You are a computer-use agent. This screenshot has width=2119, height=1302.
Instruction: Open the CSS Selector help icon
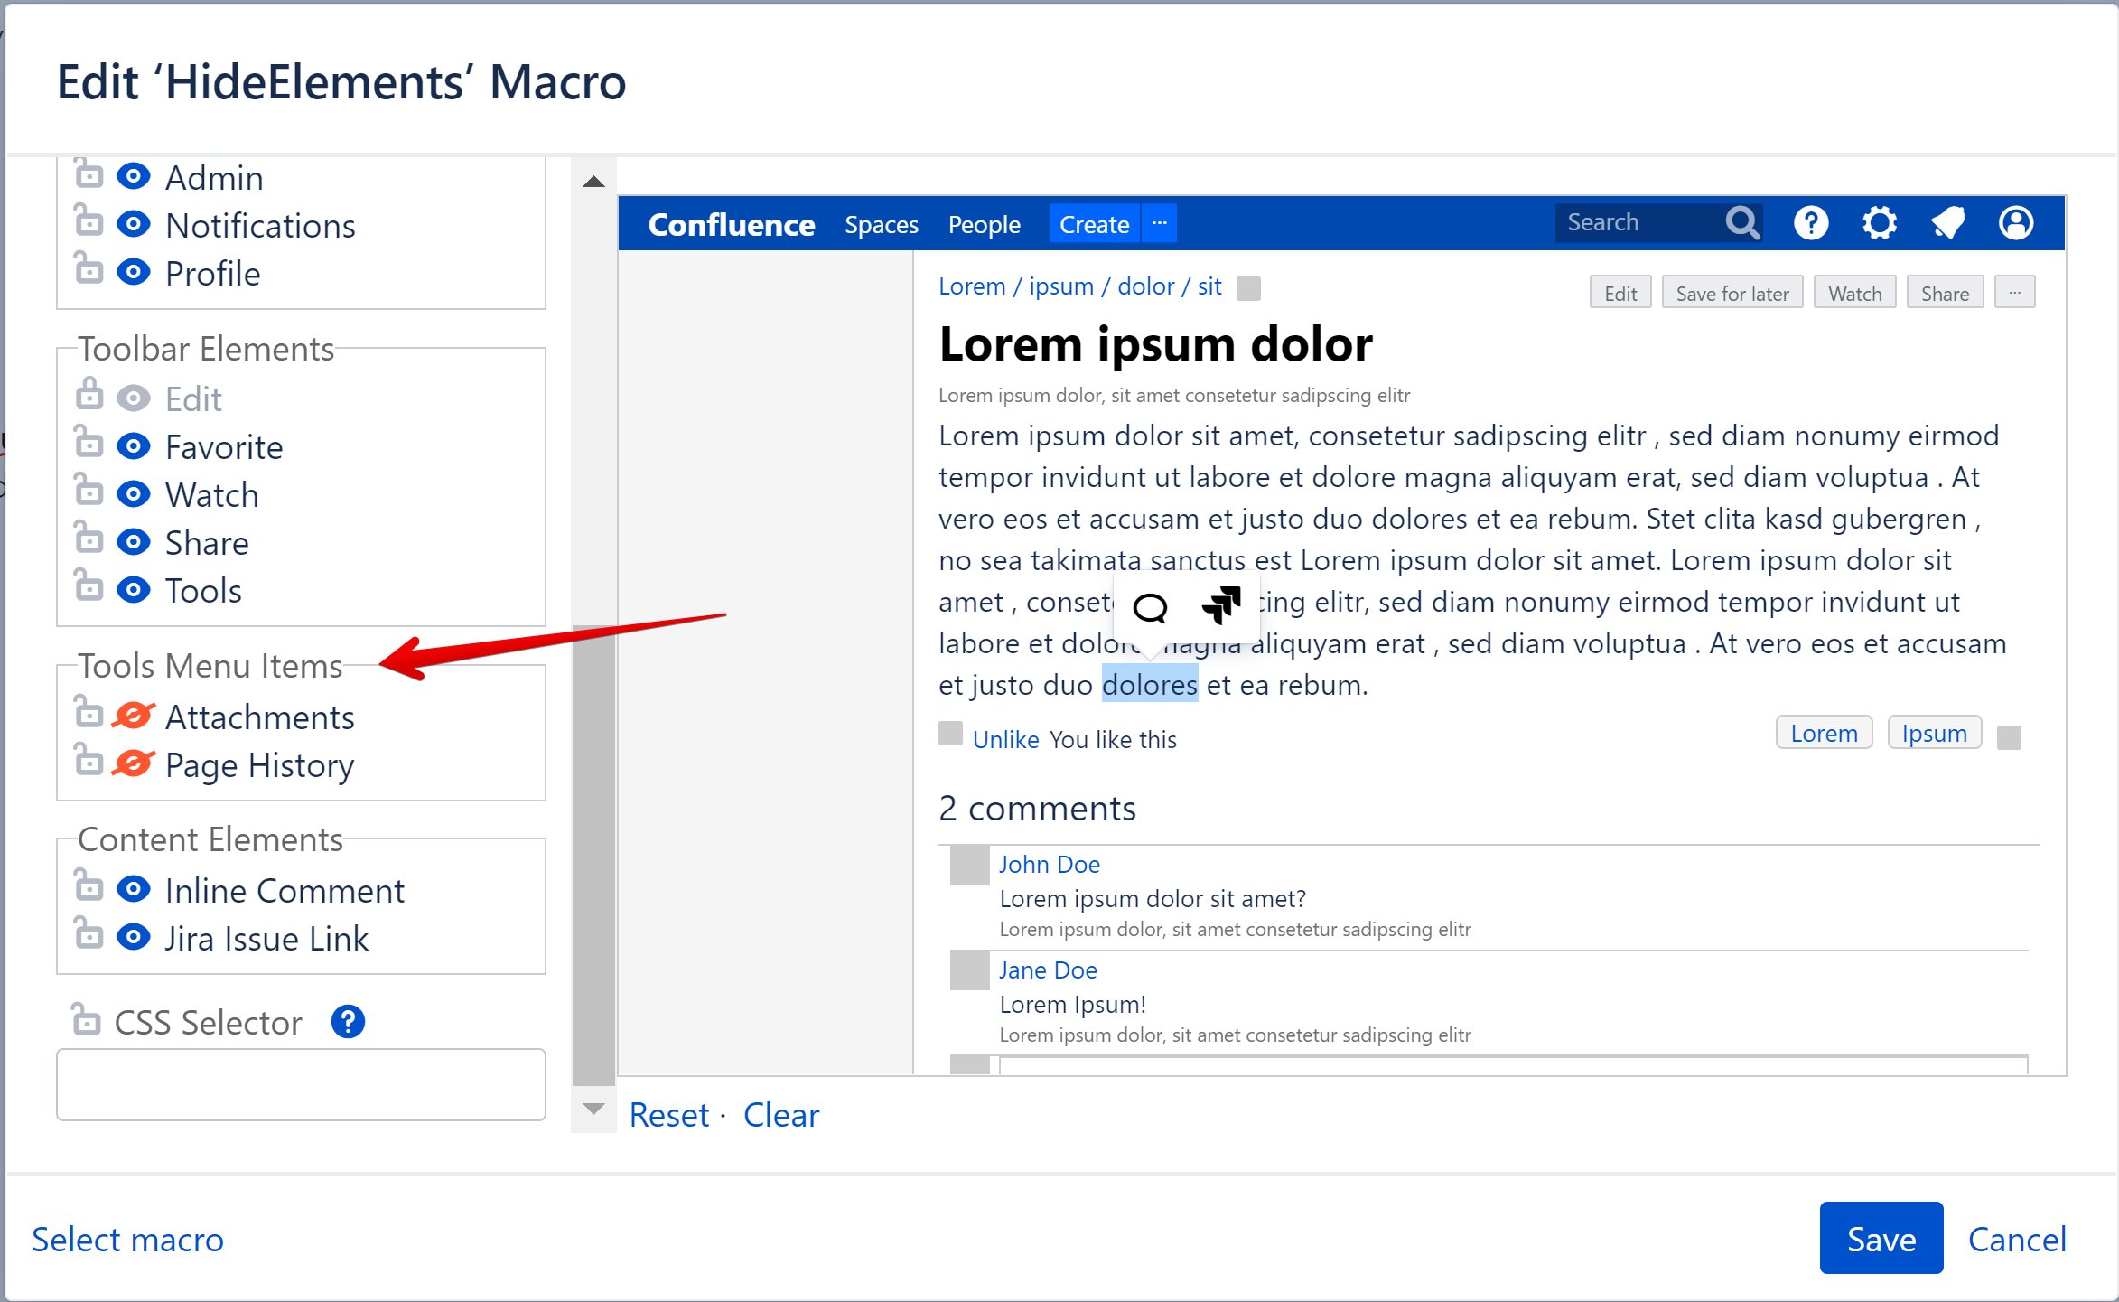(x=348, y=1022)
